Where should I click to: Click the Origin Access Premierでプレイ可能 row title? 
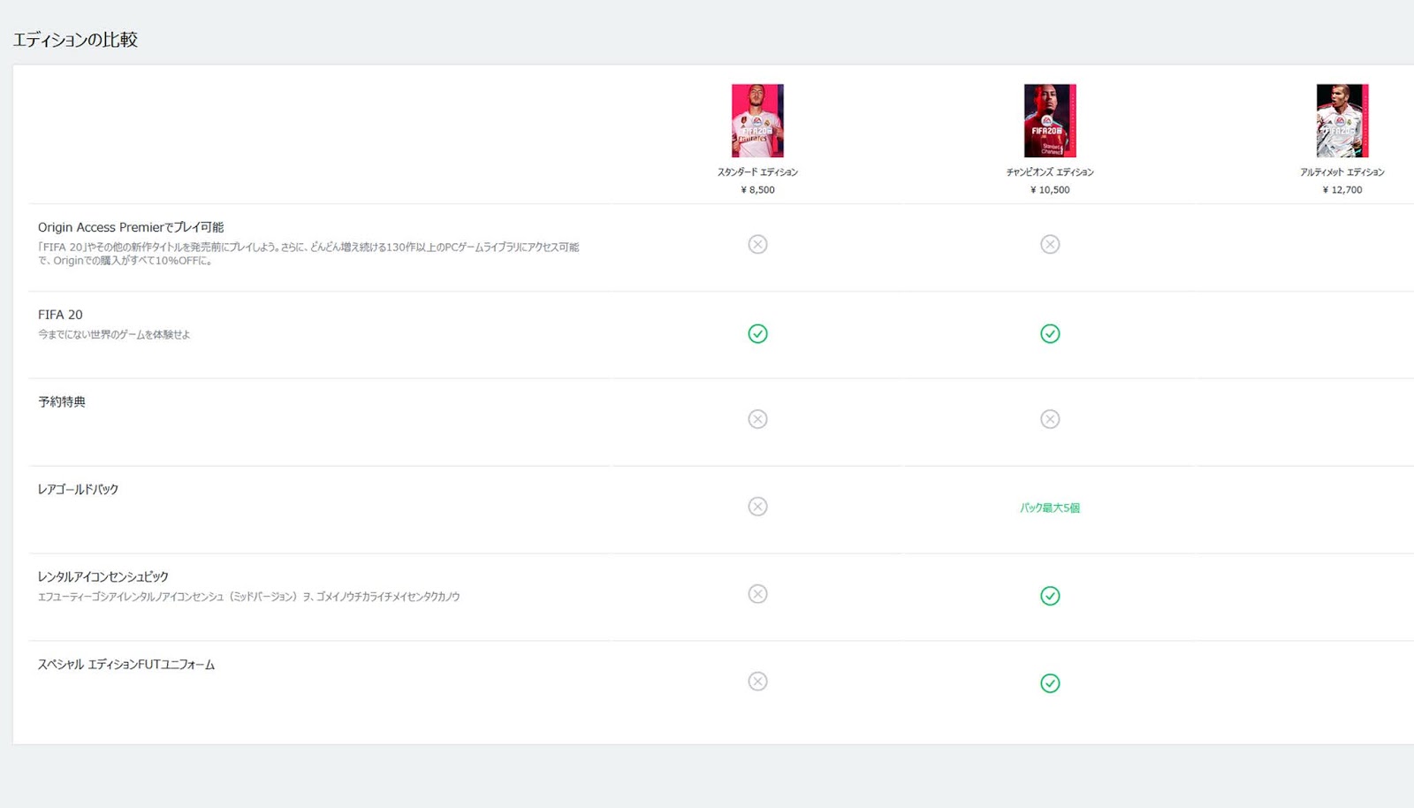tap(131, 227)
